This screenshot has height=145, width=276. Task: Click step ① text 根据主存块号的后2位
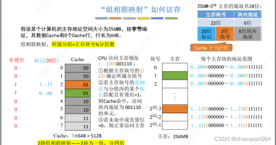coord(121,73)
